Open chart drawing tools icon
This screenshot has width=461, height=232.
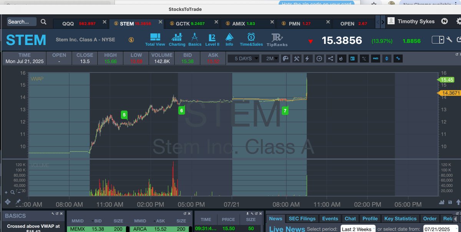click(297, 59)
